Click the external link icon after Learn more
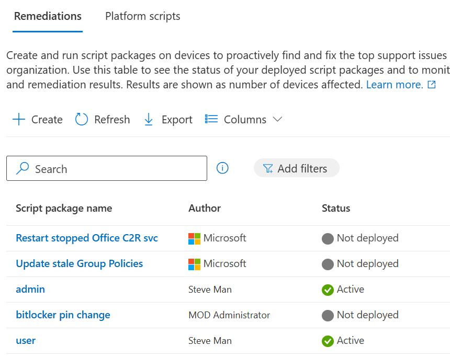This screenshot has height=358, width=450. click(432, 85)
